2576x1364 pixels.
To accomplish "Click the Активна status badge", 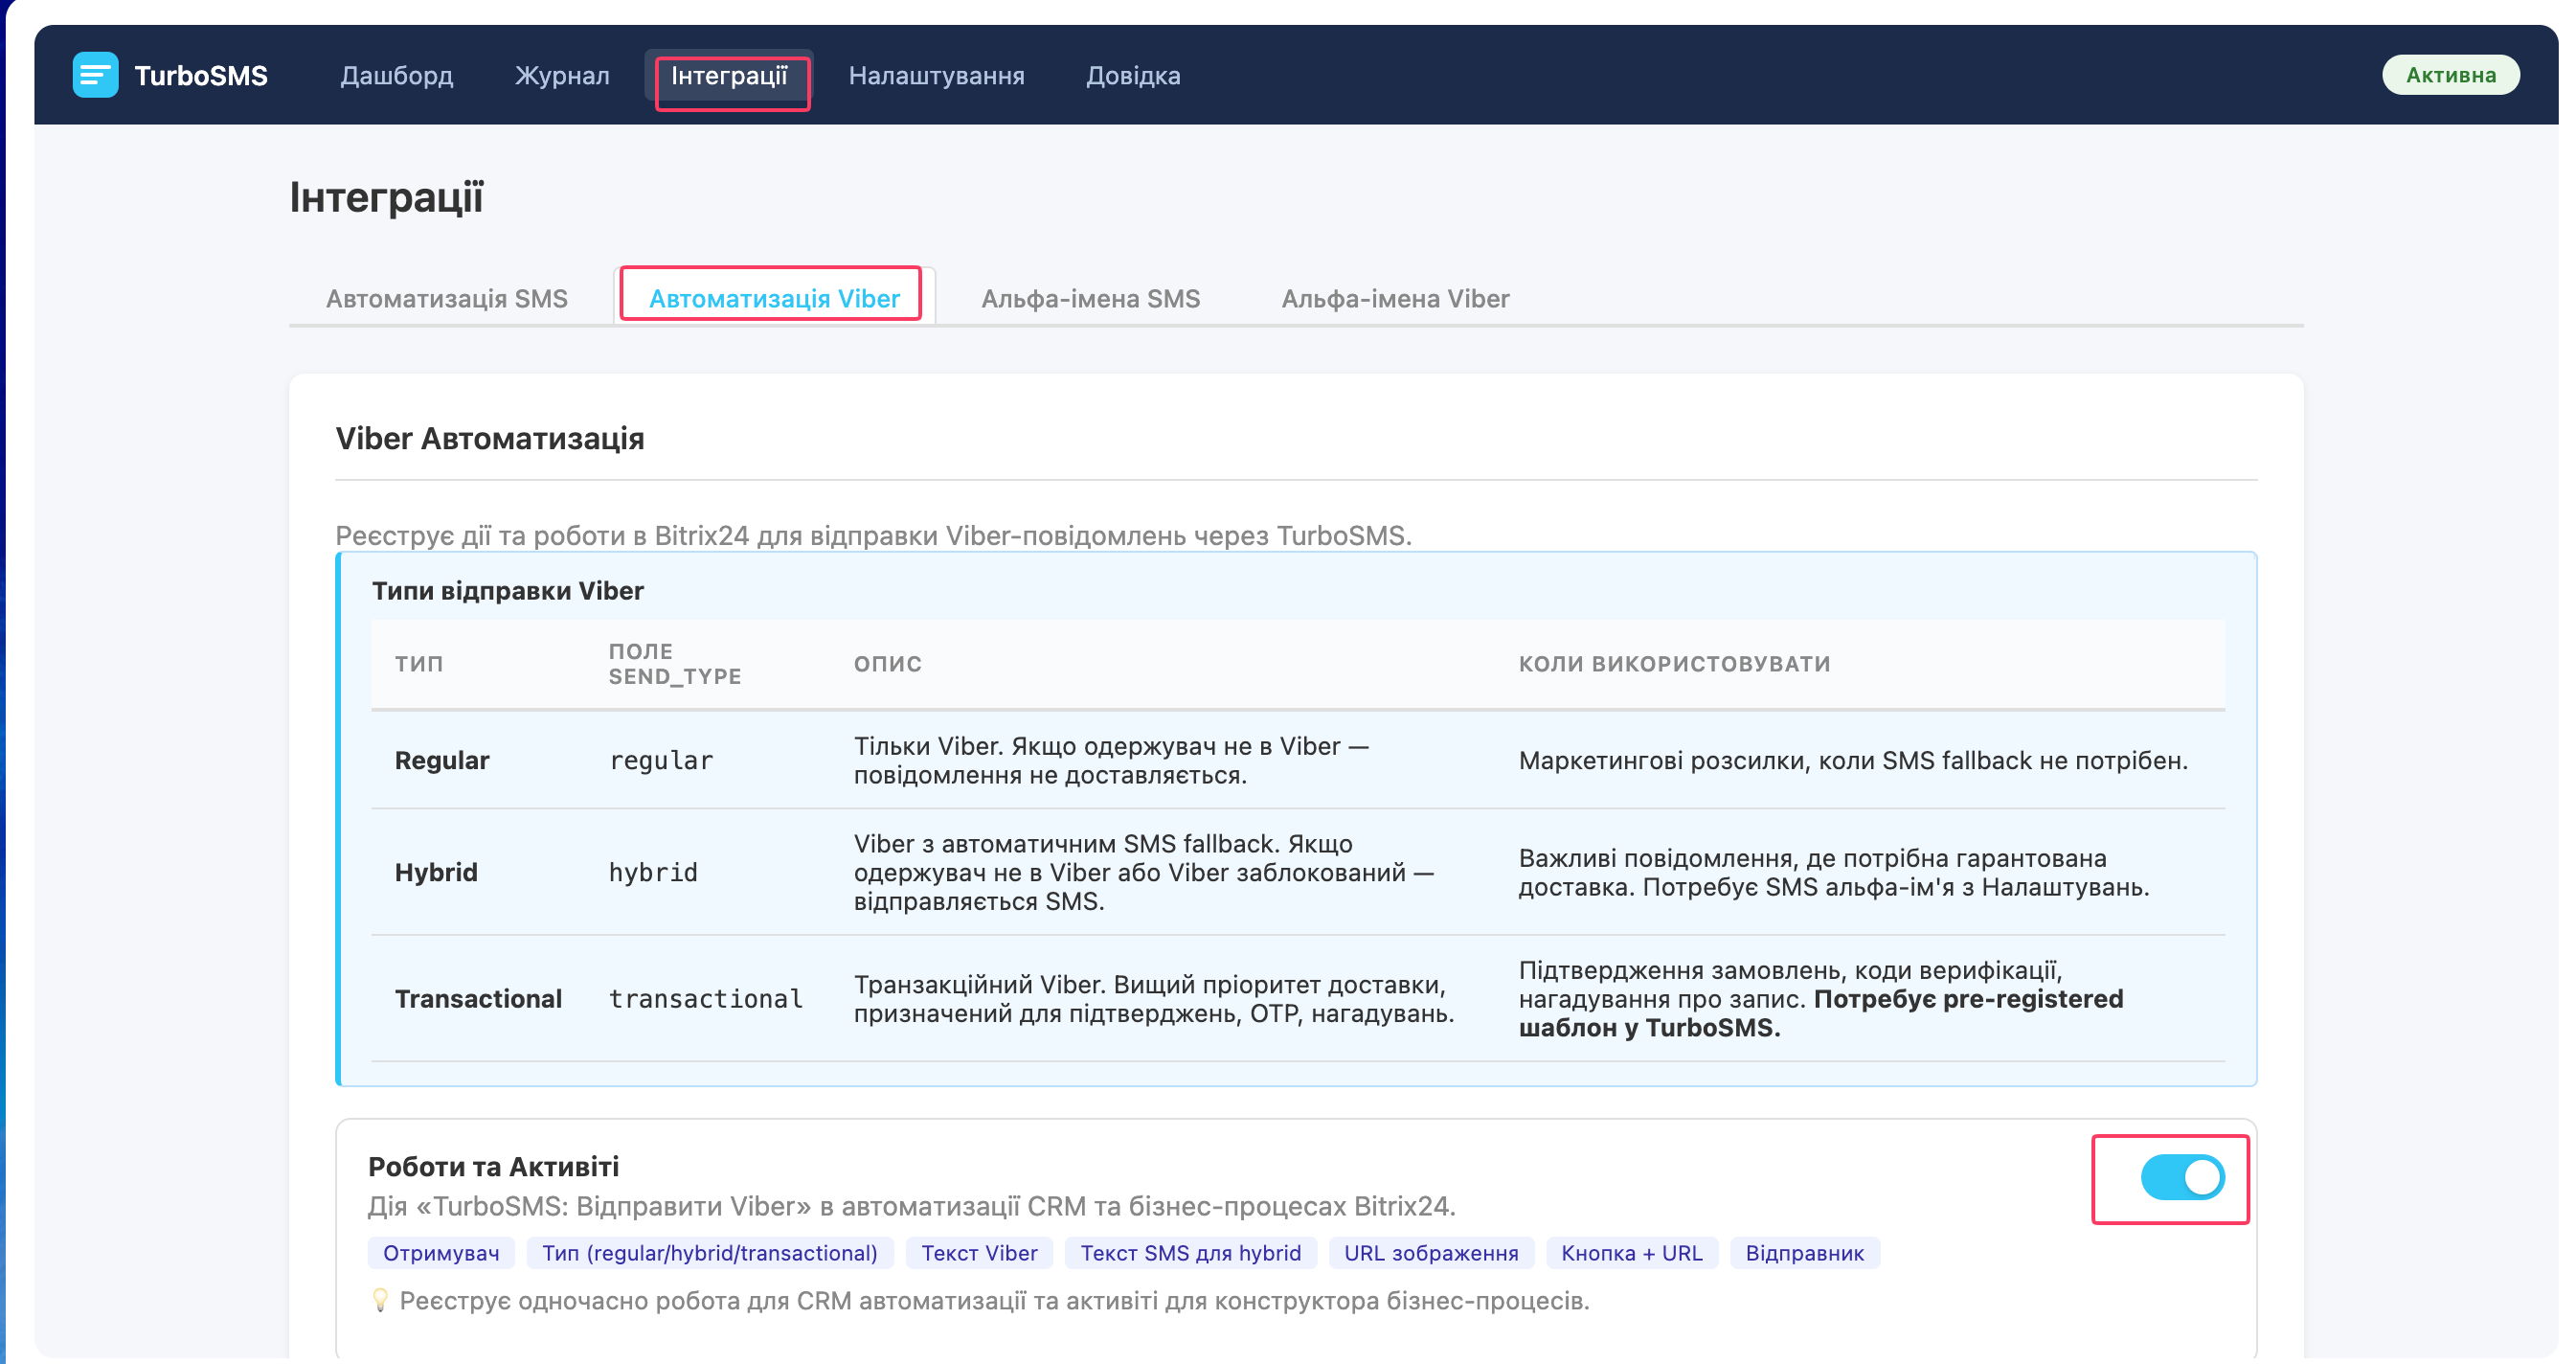I will [x=2450, y=75].
